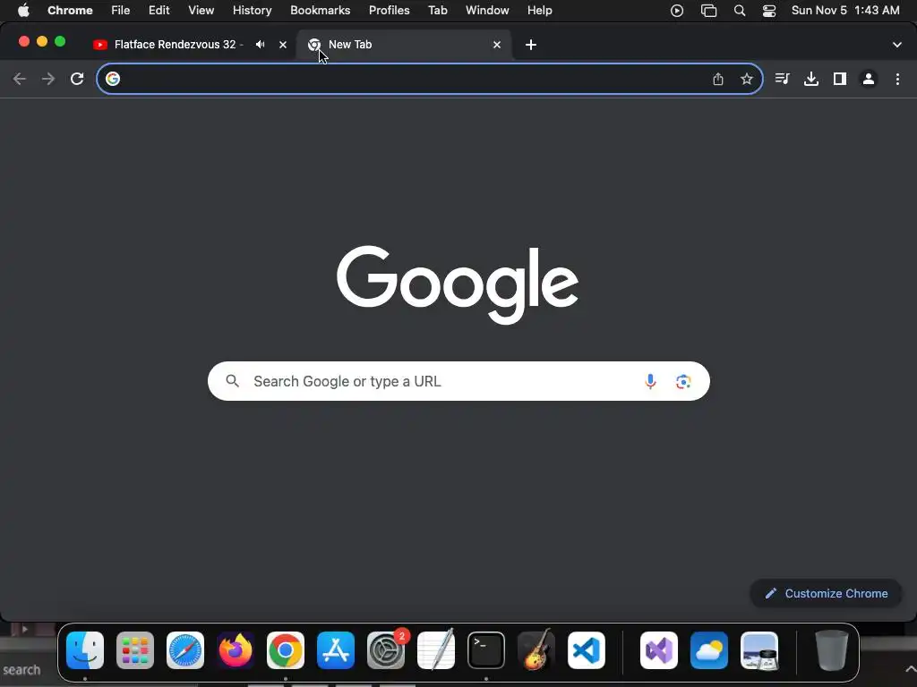Click Chrome icon in the Dock

(x=286, y=650)
